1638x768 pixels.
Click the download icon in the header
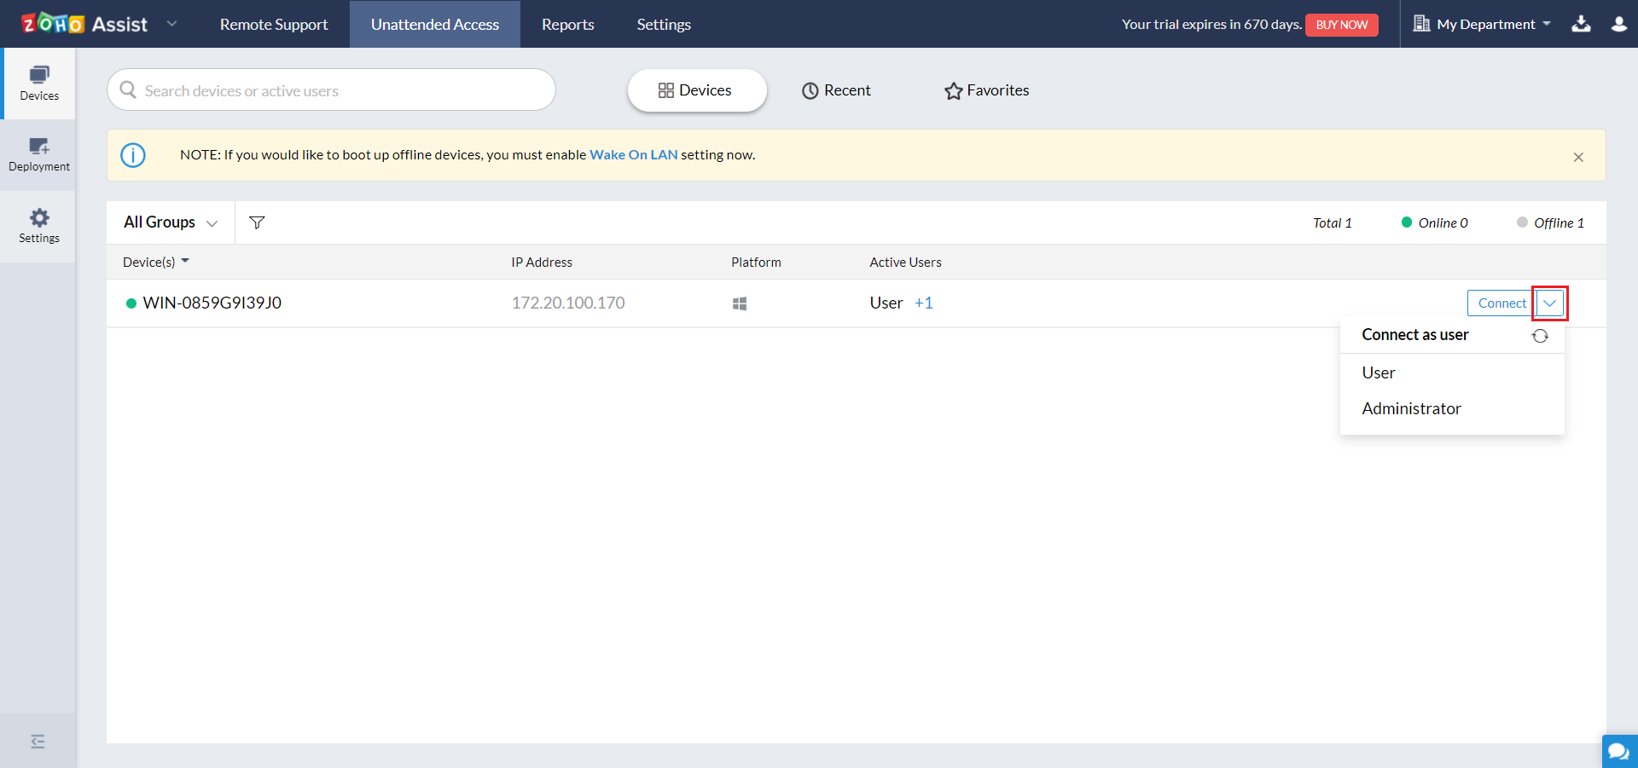pyautogui.click(x=1581, y=24)
